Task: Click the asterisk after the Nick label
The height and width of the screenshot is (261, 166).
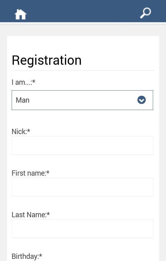Action: (x=29, y=130)
